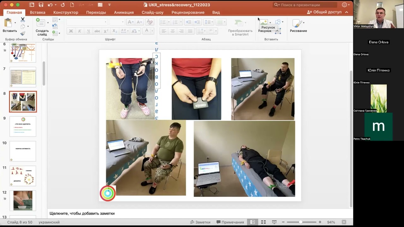Switch to slide sorter view icon
404x227 pixels.
(264, 222)
